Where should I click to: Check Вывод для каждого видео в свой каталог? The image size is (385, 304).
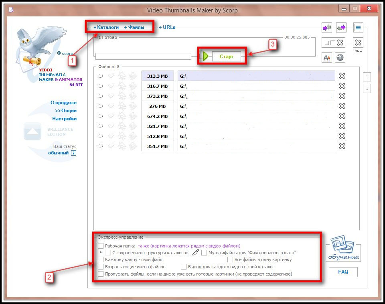pos(184,267)
